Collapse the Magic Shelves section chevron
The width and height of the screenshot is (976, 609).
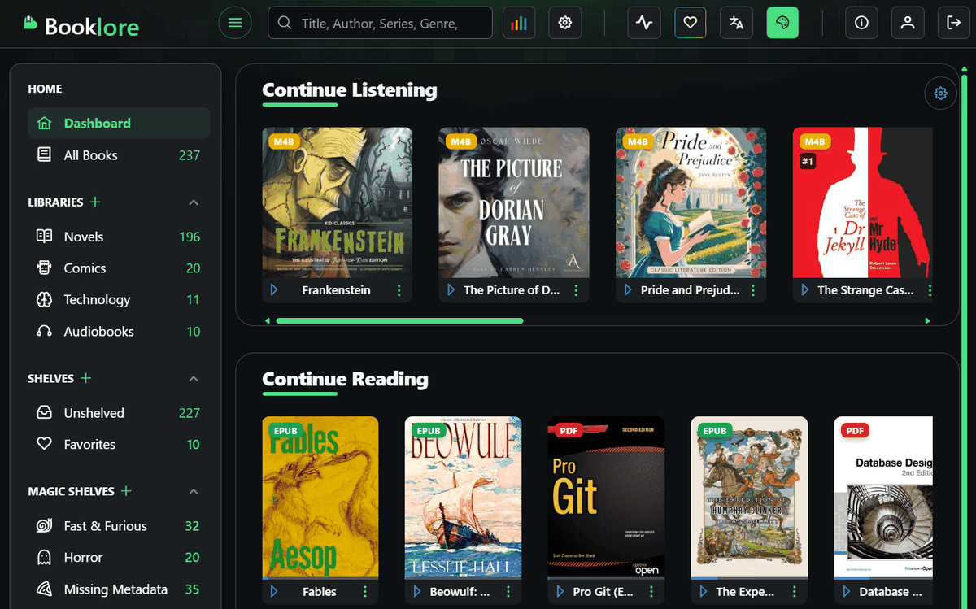(x=194, y=492)
